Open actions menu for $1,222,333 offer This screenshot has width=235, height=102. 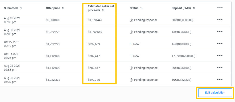[x=220, y=80]
